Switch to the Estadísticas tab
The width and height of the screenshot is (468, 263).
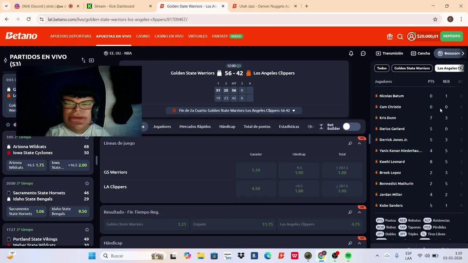[289, 127]
